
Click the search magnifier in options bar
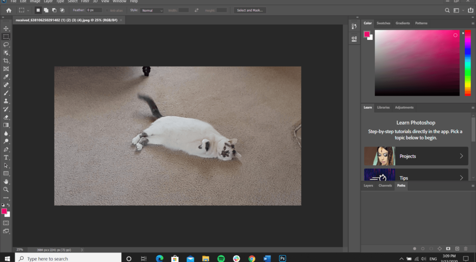tap(447, 10)
